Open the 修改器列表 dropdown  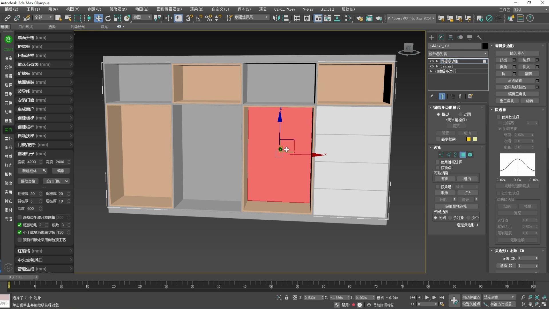coord(457,54)
